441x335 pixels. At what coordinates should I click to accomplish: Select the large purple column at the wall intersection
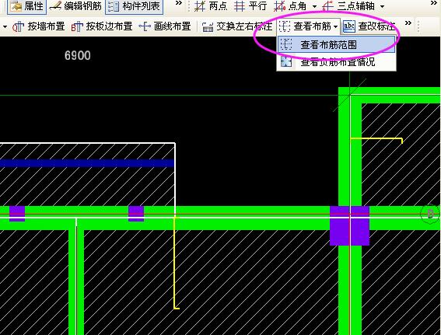click(x=349, y=225)
